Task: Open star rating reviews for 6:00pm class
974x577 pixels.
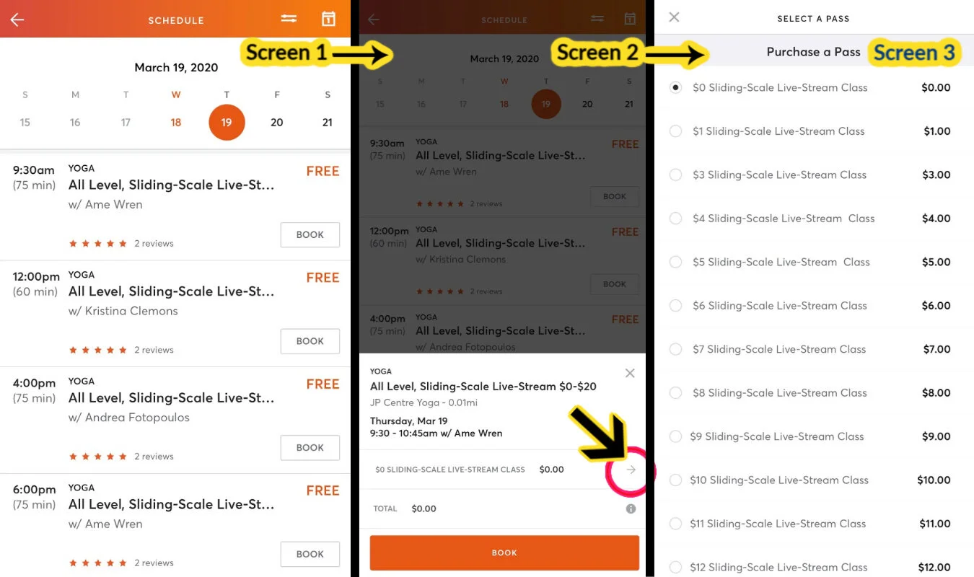Action: tap(121, 563)
